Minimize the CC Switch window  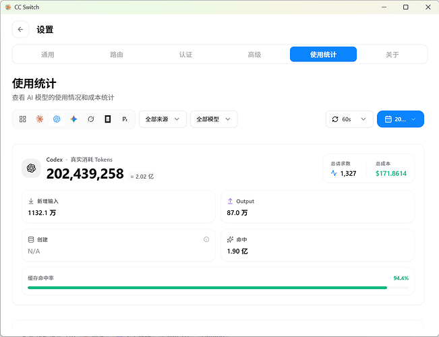point(384,7)
